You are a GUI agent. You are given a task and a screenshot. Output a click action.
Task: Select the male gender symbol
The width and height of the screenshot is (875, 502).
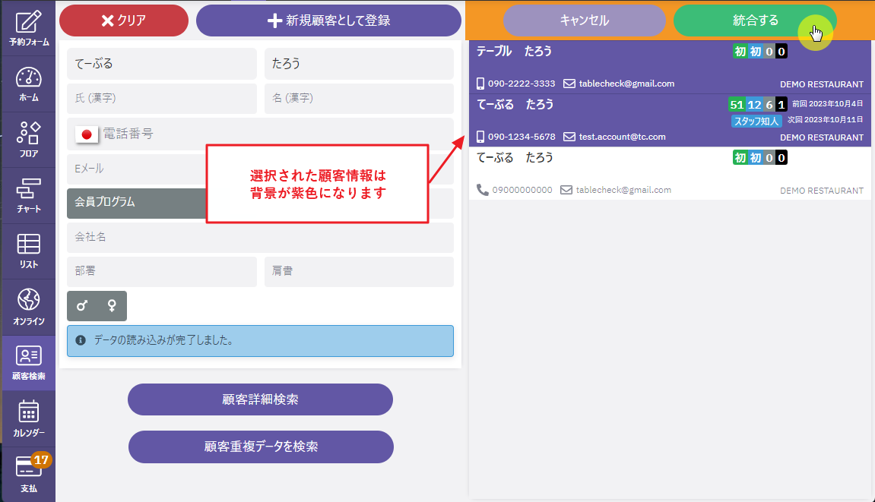pos(82,305)
